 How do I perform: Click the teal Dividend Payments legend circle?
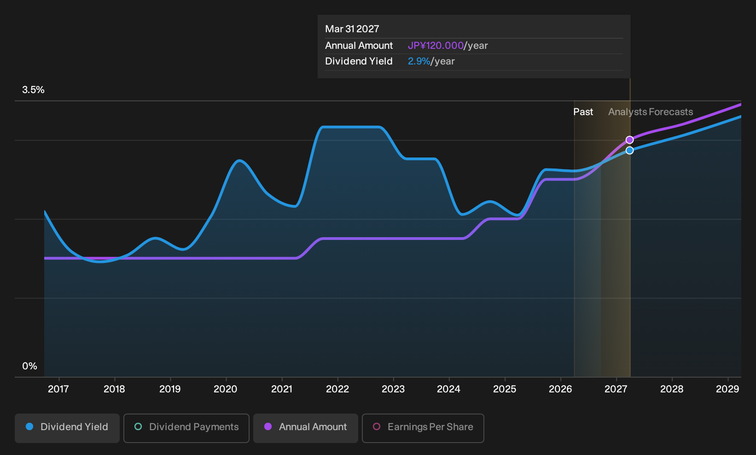point(138,427)
